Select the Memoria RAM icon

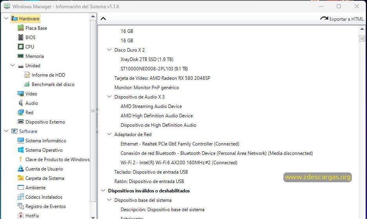pos(21,56)
